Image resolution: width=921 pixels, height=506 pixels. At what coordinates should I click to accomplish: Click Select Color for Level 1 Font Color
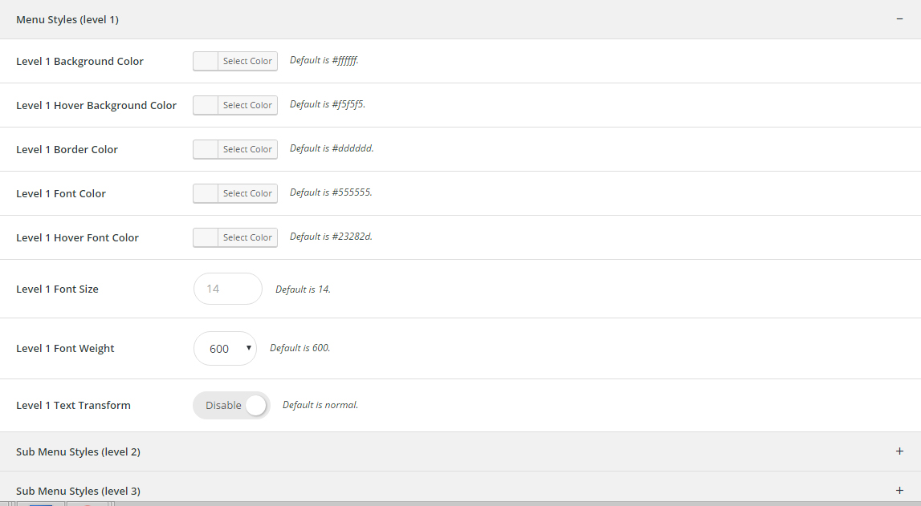247,193
